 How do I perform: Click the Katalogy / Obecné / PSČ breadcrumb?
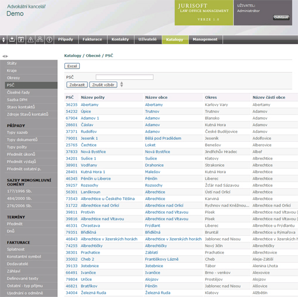point(89,56)
